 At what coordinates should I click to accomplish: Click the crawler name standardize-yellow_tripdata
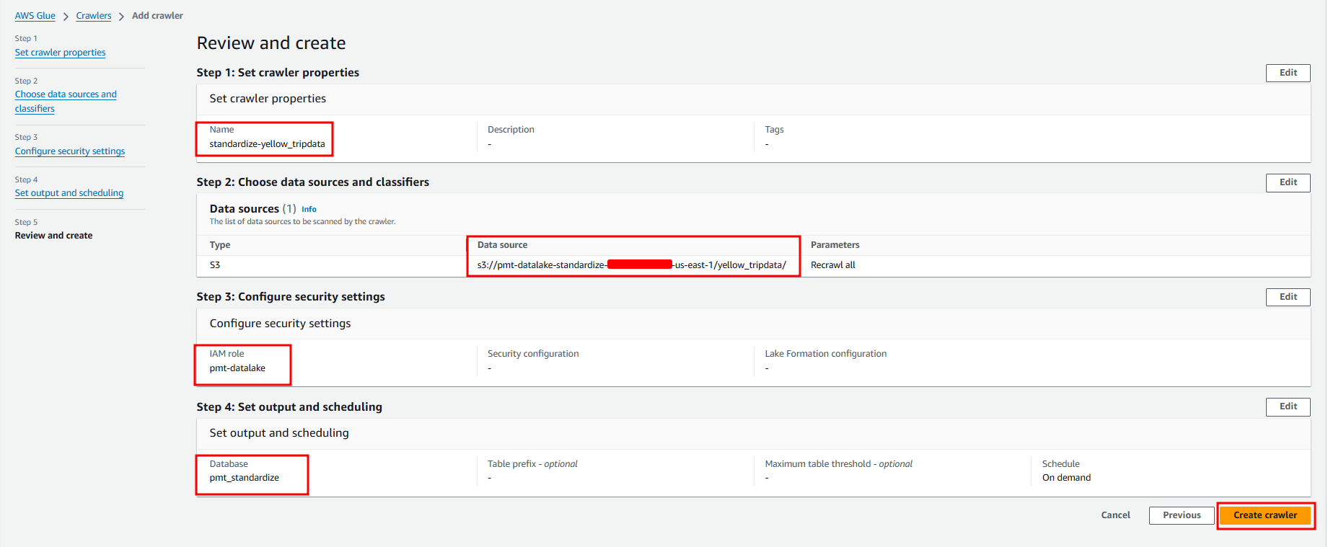click(x=267, y=144)
